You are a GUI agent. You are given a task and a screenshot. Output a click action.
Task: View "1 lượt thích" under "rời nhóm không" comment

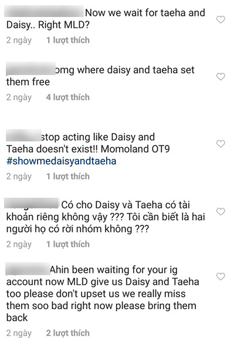[68, 244]
